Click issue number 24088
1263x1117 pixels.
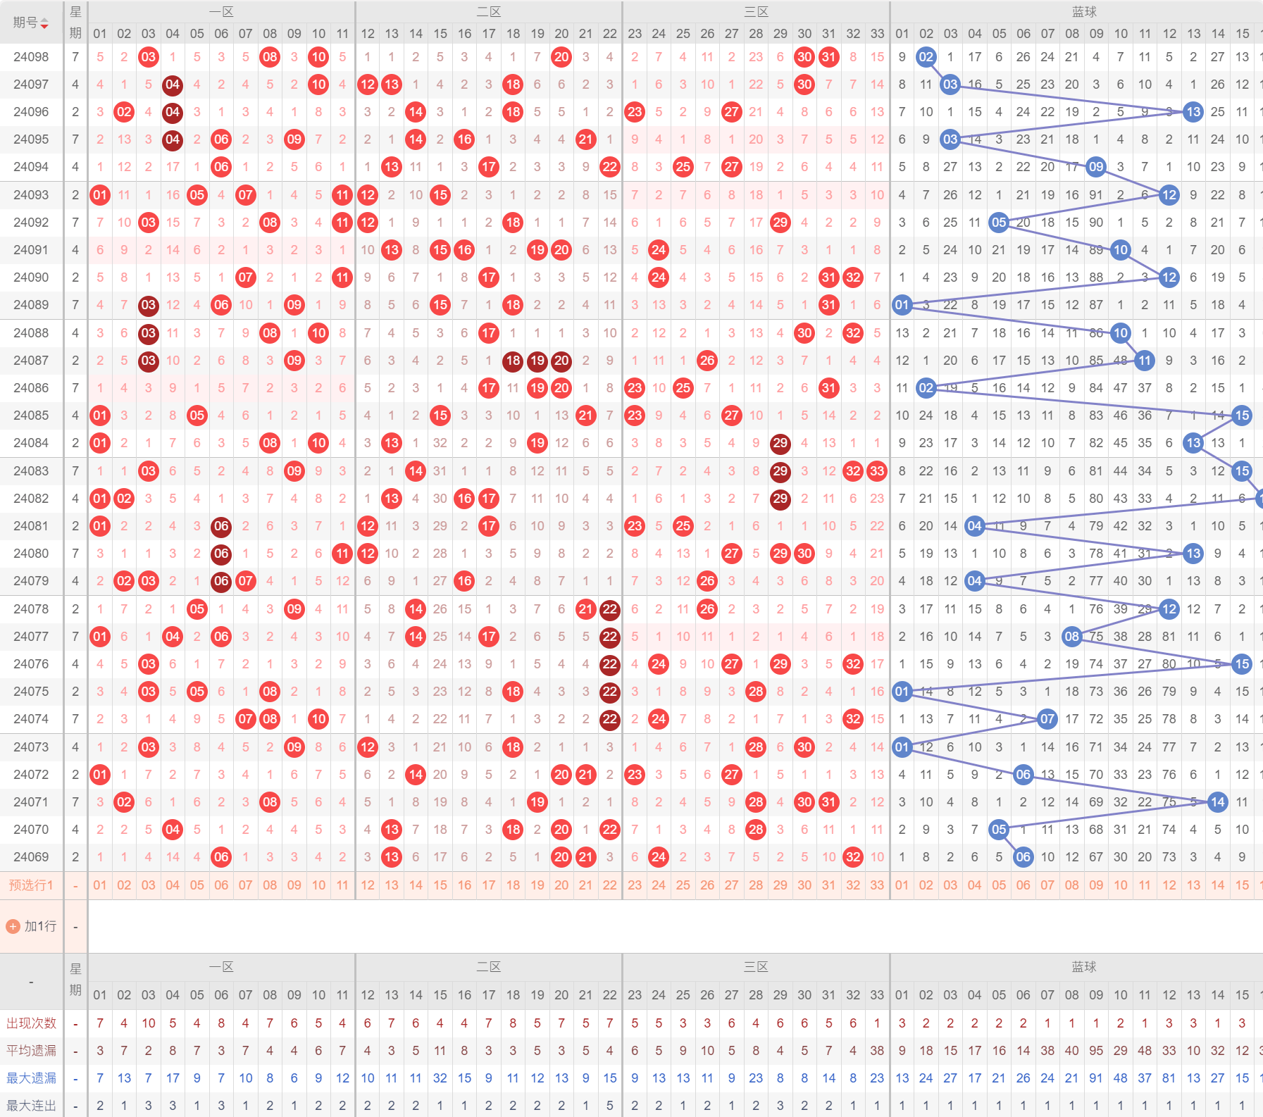pos(31,333)
